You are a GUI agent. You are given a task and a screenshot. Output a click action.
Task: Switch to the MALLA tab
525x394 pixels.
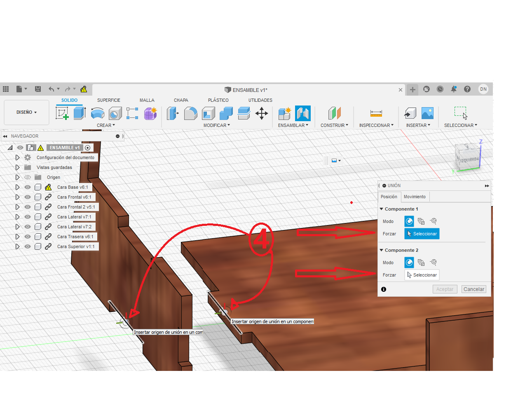tap(147, 100)
